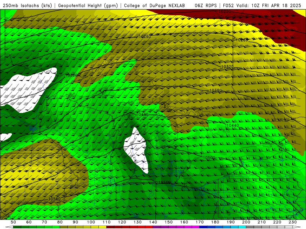Viewport: 306px width, 229px height.
Task: Click the 160 value on the color scale
Action: 184,222
